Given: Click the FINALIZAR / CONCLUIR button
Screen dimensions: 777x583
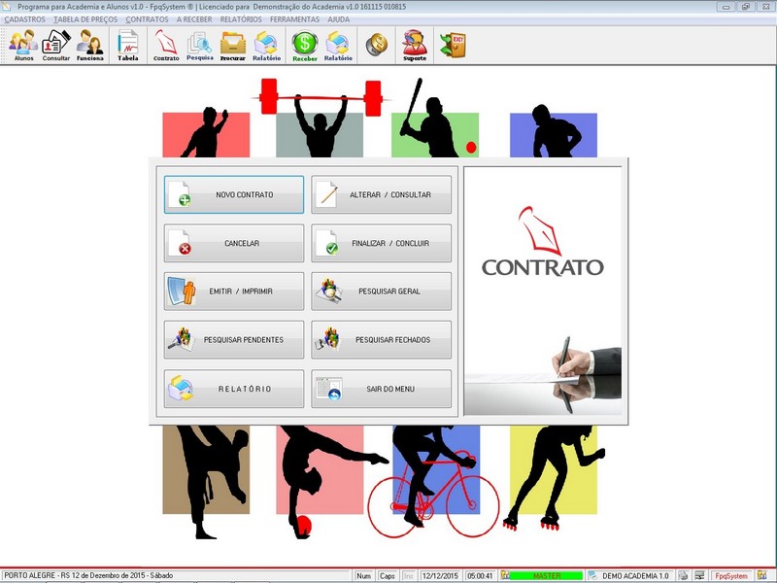Looking at the screenshot, I should 381,244.
